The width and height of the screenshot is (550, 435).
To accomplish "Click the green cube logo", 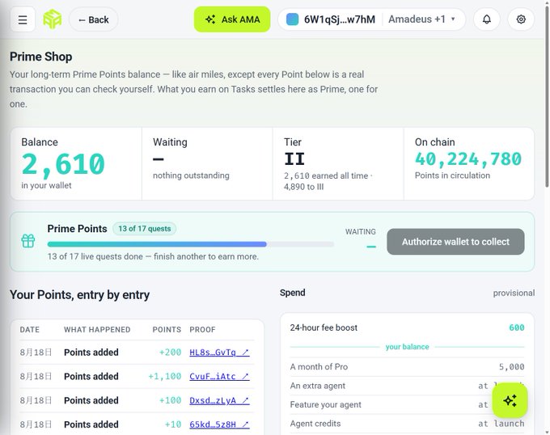I will [53, 19].
